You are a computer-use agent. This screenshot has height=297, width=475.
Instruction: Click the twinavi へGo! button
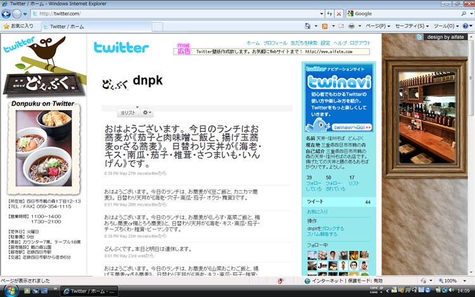[353, 127]
